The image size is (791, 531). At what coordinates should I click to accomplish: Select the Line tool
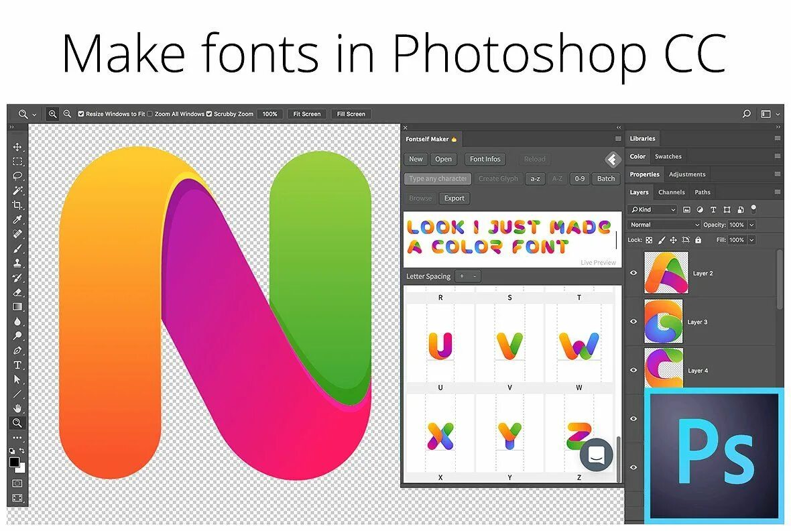pyautogui.click(x=17, y=394)
